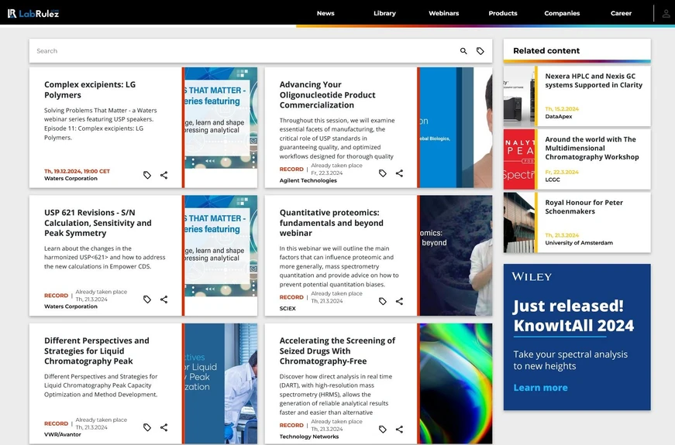Tag the Different Perspectives and Strategies card
Screen dimensions: 675x445
[147, 427]
